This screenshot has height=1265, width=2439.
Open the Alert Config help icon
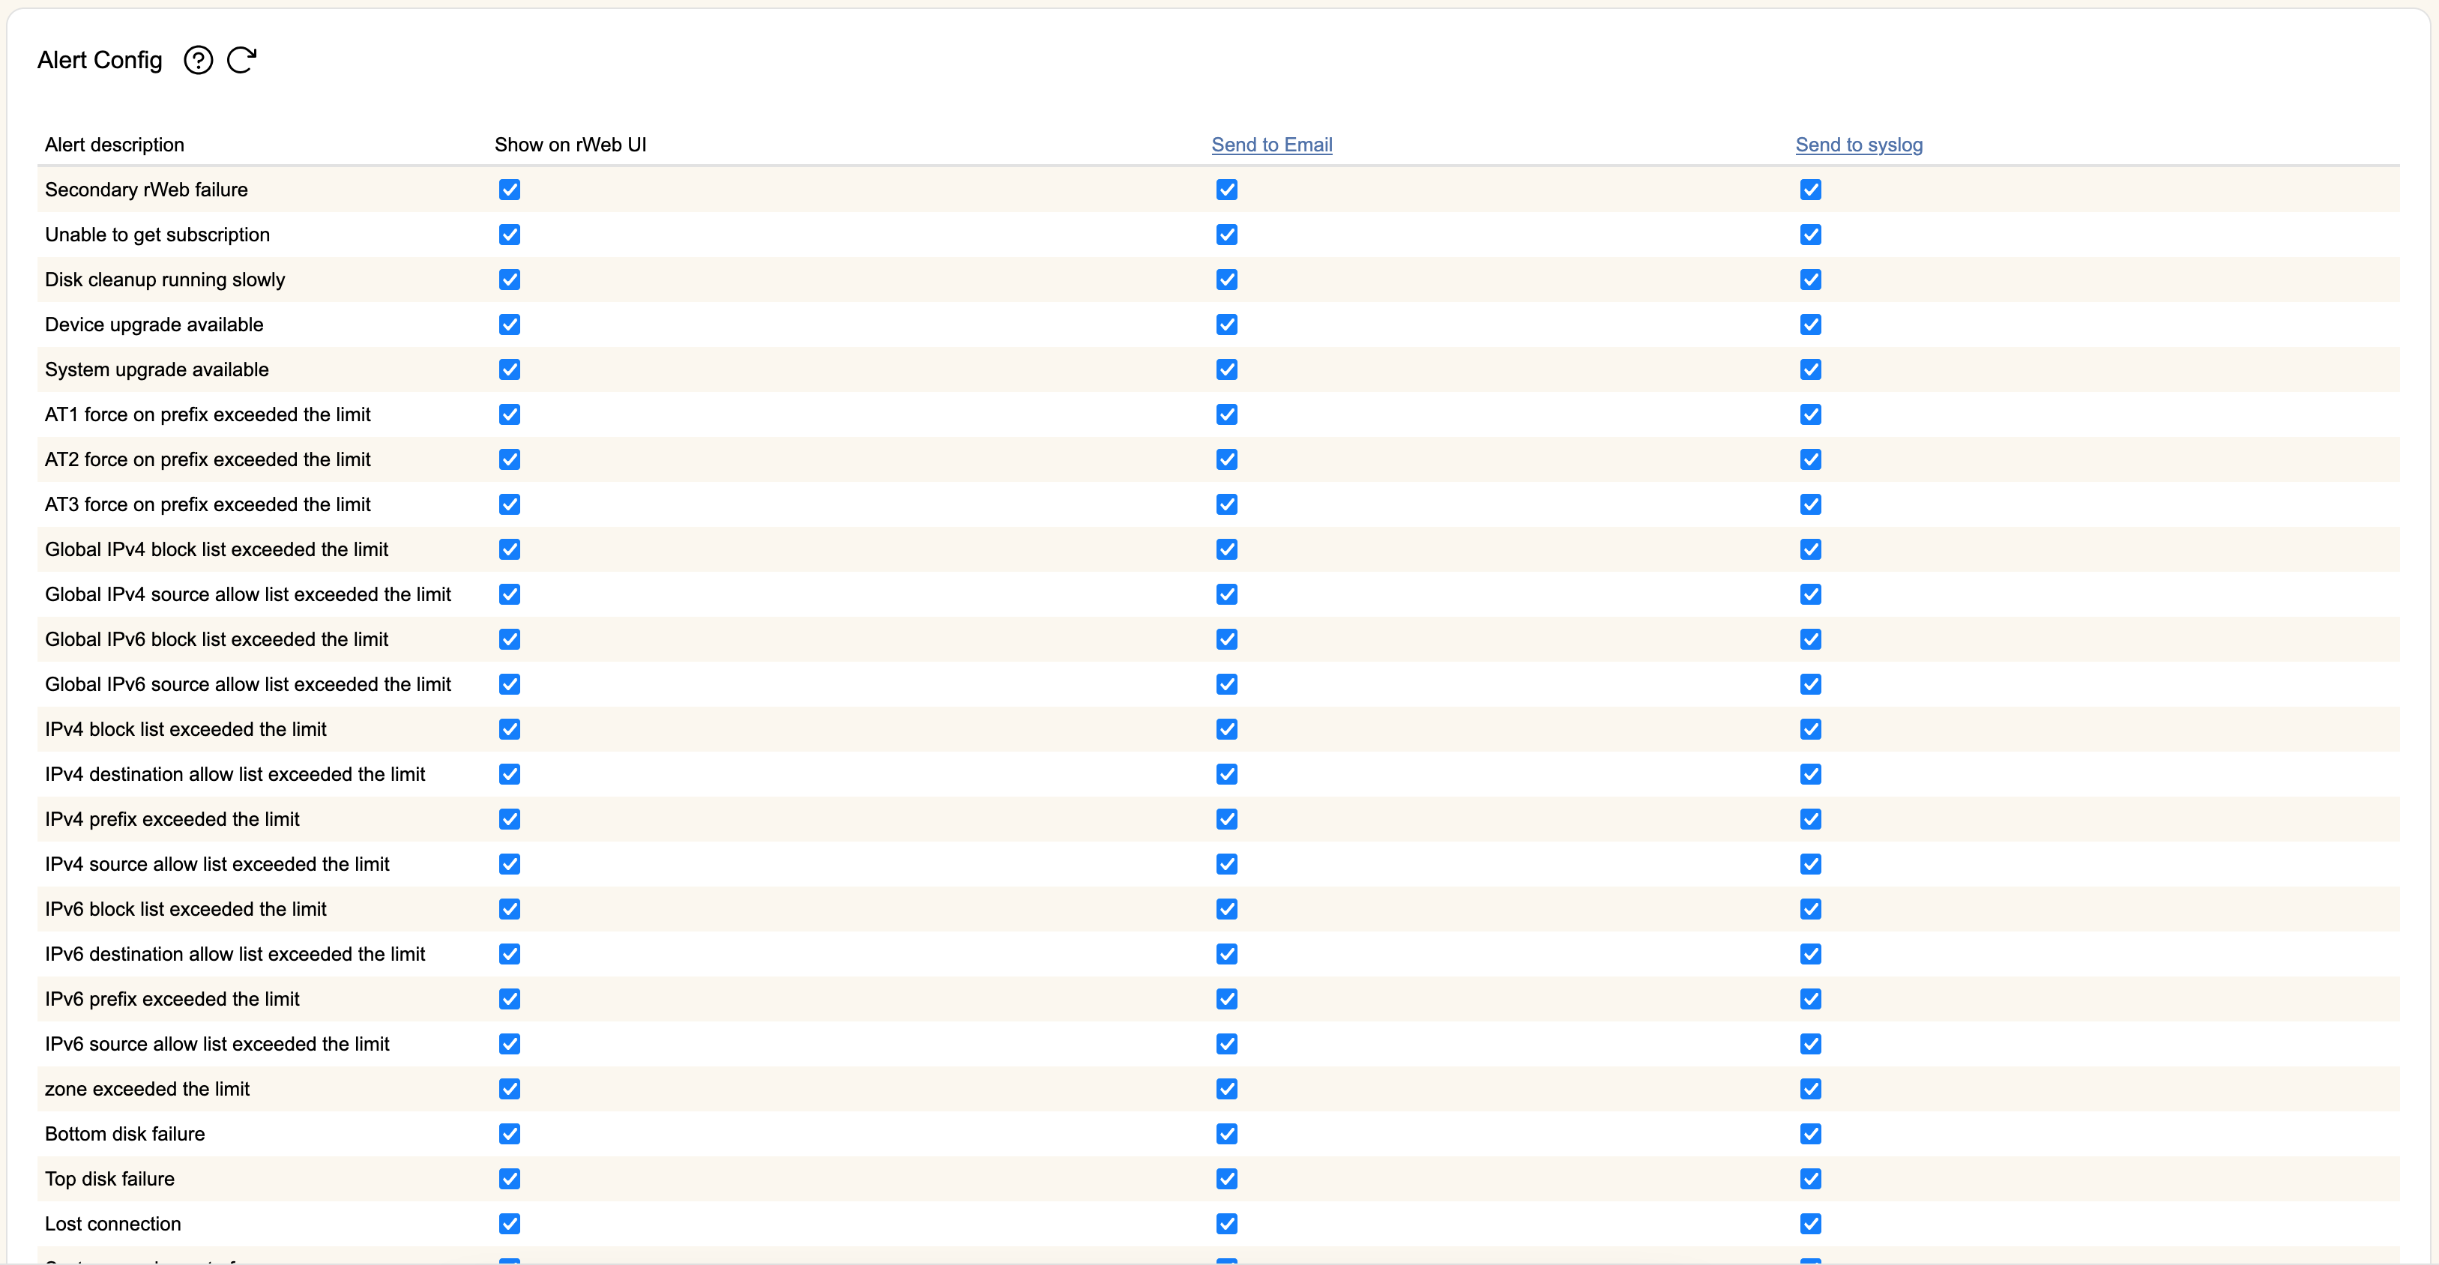click(x=198, y=61)
